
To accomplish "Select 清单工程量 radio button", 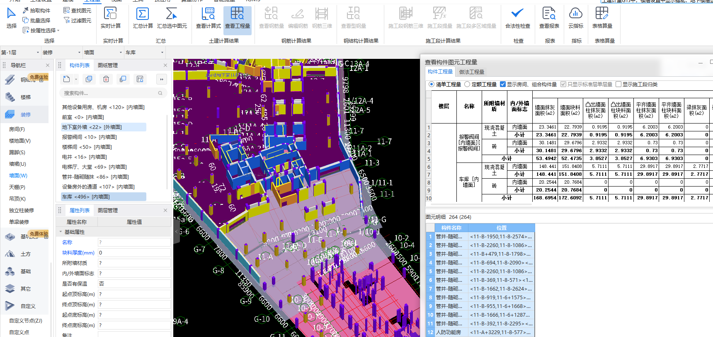I will [432, 84].
